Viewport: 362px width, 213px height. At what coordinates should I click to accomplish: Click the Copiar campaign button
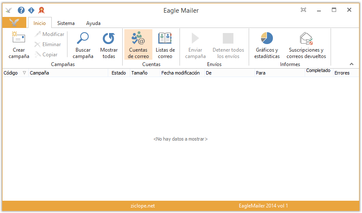pos(46,54)
